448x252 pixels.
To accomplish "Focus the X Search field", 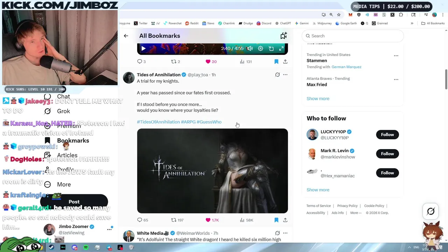I will pyautogui.click(x=353, y=36).
